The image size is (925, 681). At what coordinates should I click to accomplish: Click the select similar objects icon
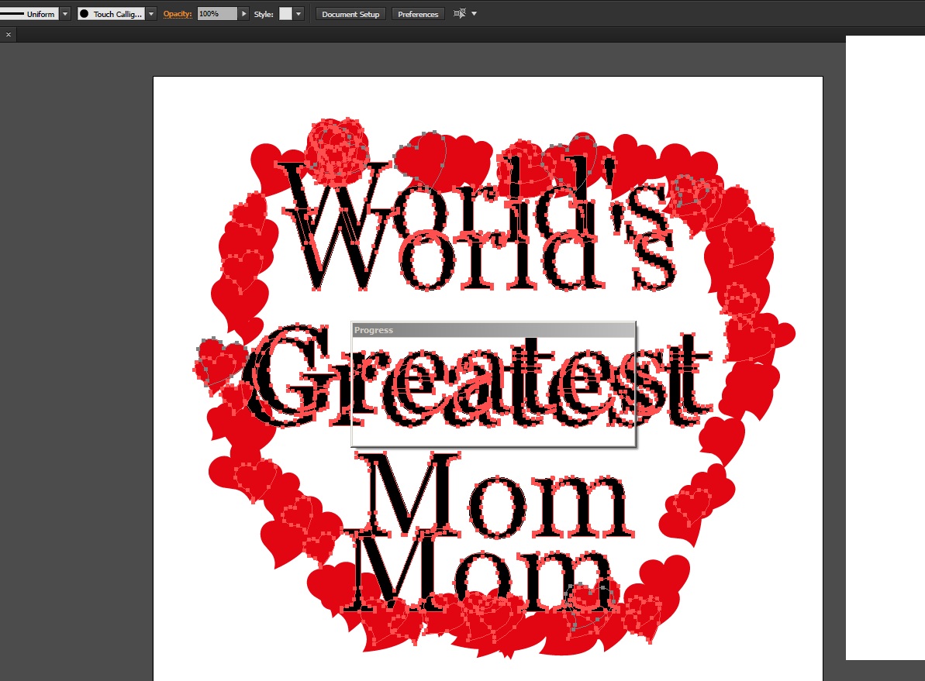coord(460,14)
